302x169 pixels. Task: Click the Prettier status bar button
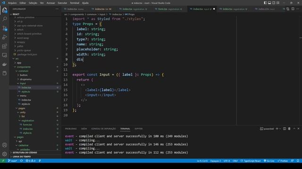(283, 161)
